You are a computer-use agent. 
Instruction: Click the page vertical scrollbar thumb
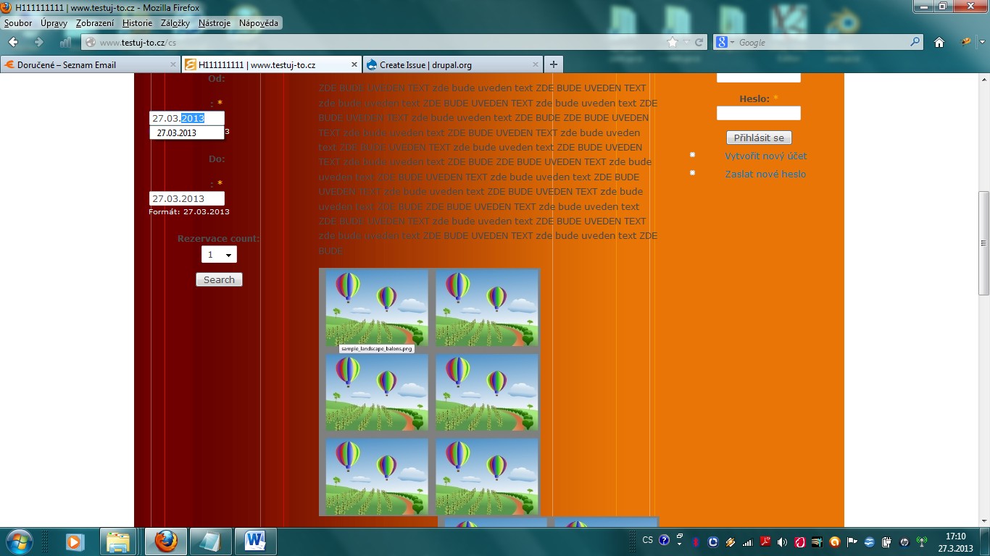point(983,243)
